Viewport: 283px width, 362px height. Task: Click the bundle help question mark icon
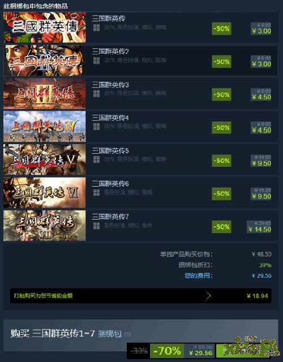[127, 334]
